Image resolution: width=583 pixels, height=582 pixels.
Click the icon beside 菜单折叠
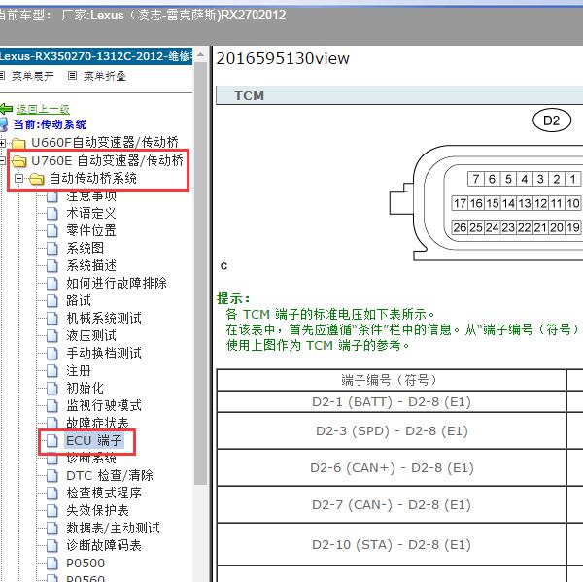pos(73,76)
